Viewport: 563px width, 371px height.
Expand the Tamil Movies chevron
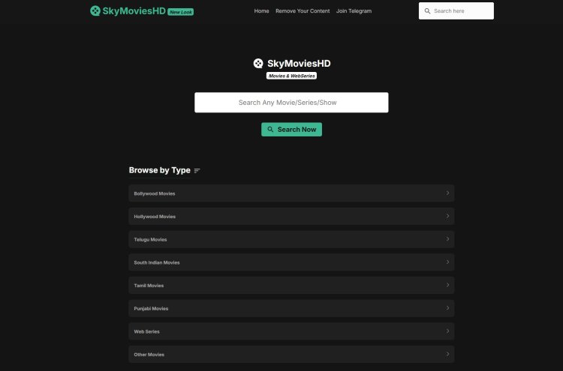447,285
